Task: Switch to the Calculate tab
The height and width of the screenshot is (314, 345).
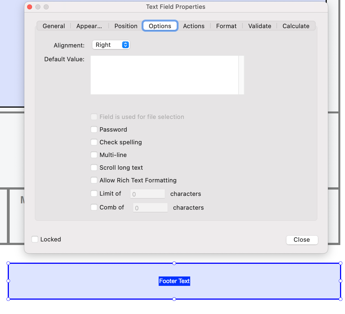Action: [296, 26]
